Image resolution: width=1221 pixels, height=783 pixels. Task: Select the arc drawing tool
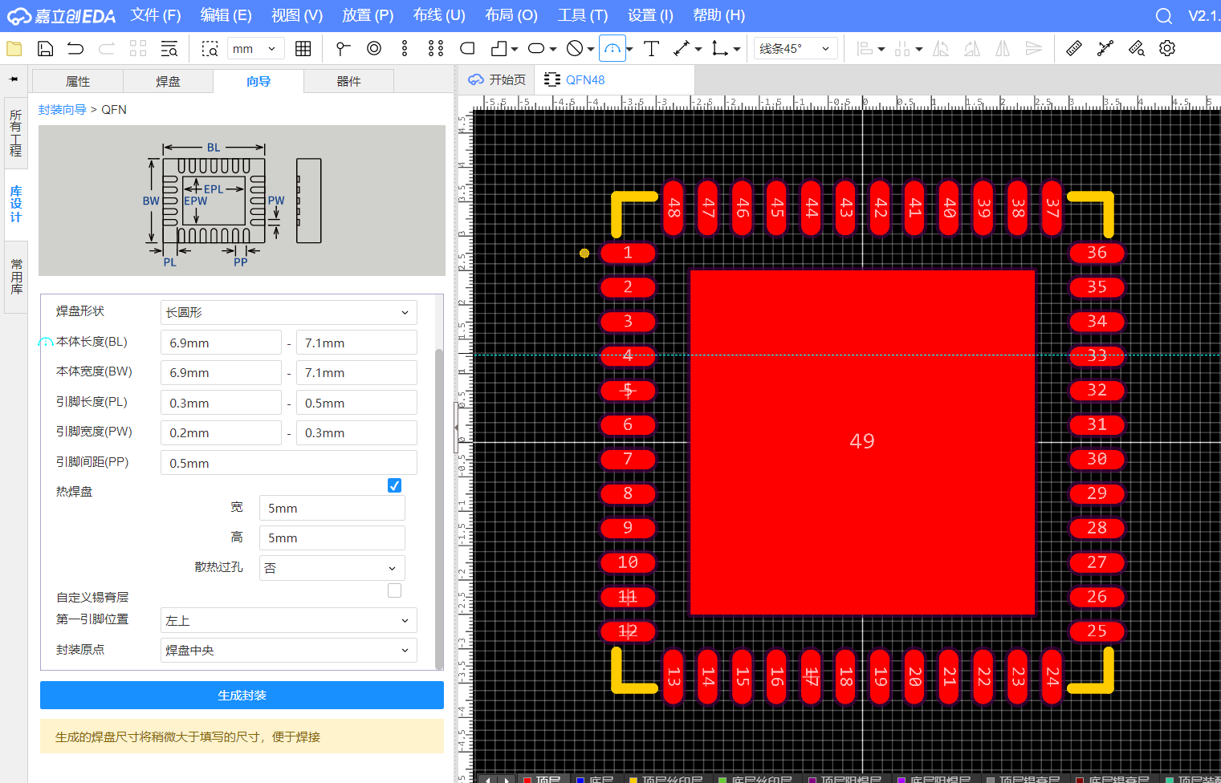(x=612, y=49)
